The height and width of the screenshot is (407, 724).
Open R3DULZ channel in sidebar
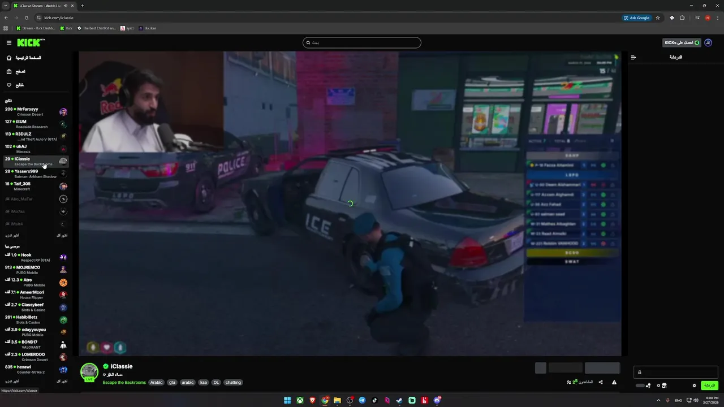[36, 136]
